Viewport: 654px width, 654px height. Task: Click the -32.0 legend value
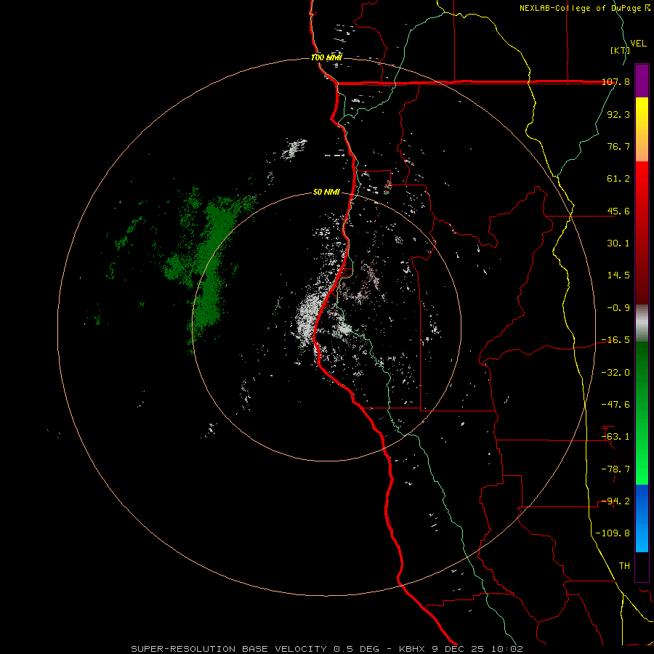coord(616,373)
